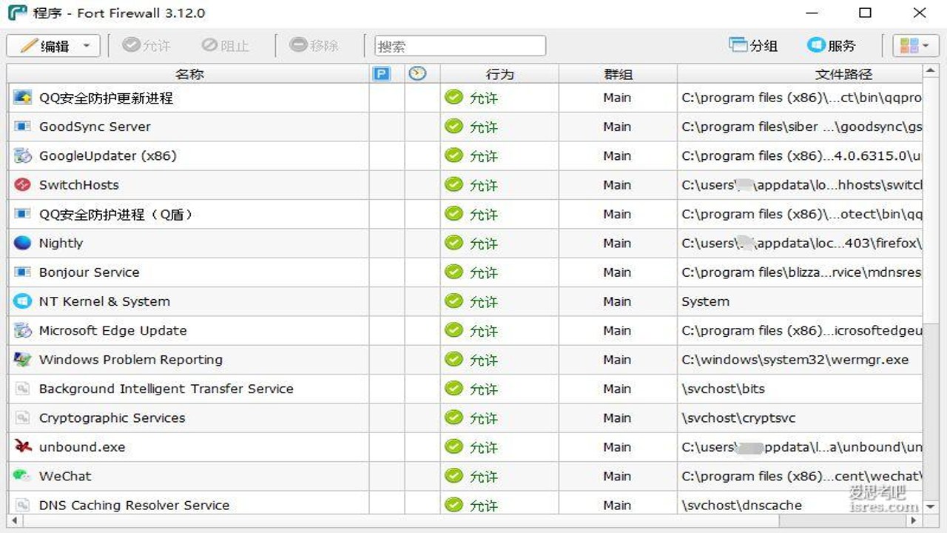Select the Bonjour Service program icon
Screen dimensions: 947x533
point(23,272)
